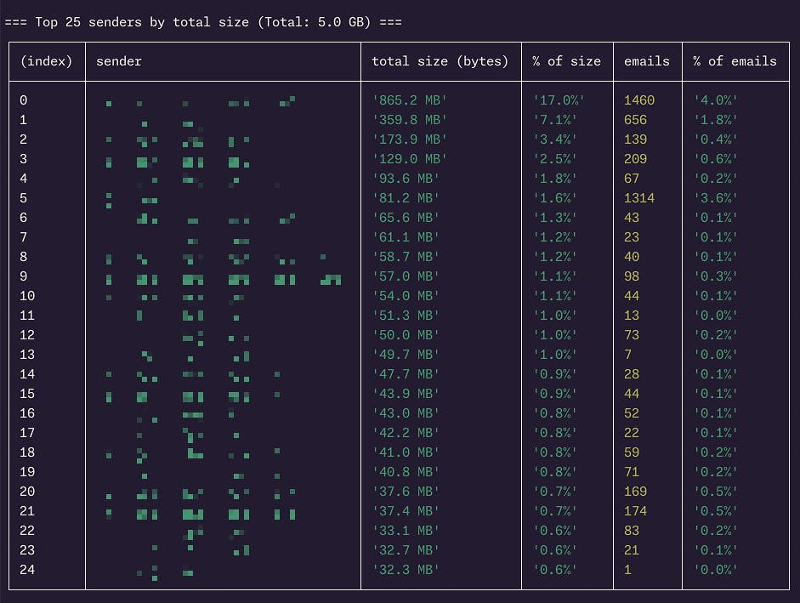This screenshot has height=603, width=800.
Task: Click the '% of size' column header
Action: [566, 61]
